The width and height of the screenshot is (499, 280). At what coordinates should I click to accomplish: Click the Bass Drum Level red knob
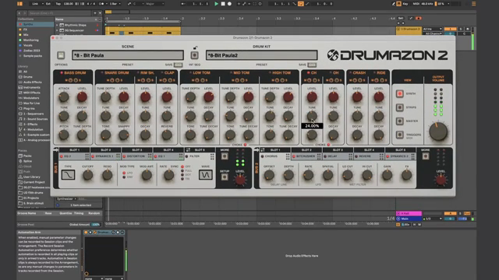(82, 97)
